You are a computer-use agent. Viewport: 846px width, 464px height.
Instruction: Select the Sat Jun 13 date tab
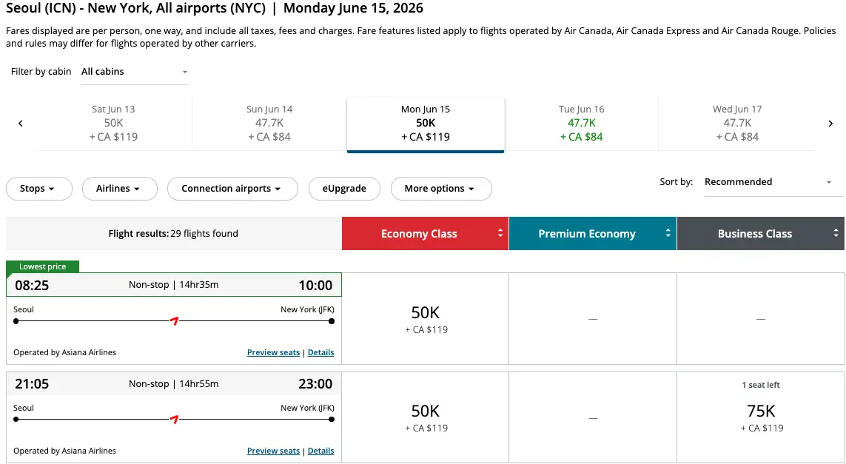click(x=113, y=123)
